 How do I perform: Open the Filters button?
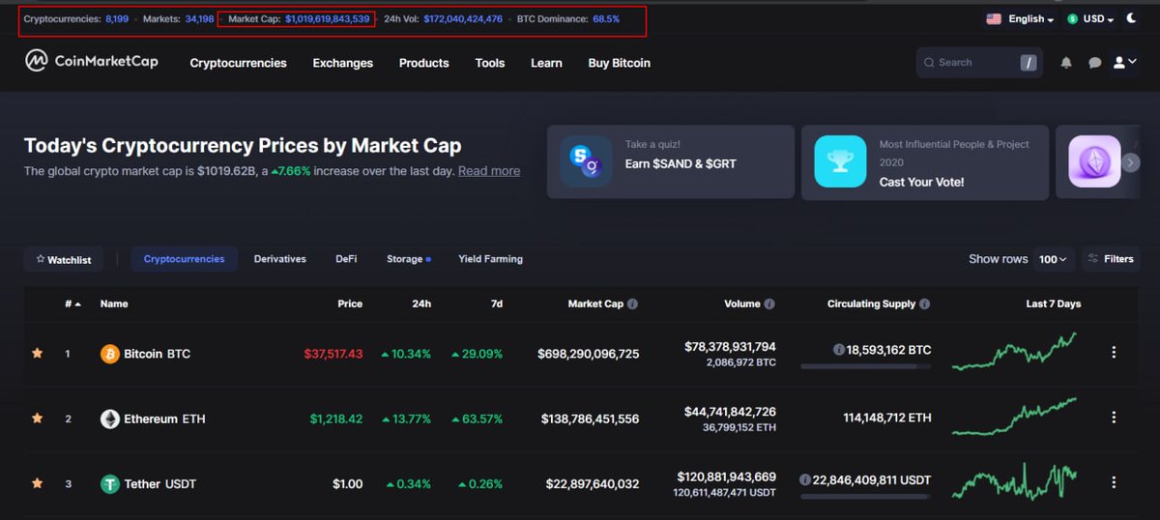(x=1111, y=259)
